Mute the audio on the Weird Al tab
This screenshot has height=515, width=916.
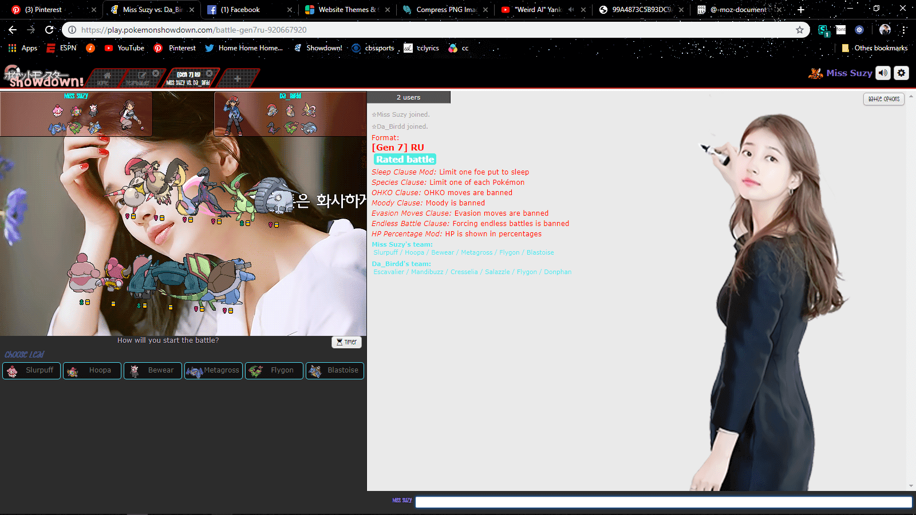pyautogui.click(x=571, y=10)
